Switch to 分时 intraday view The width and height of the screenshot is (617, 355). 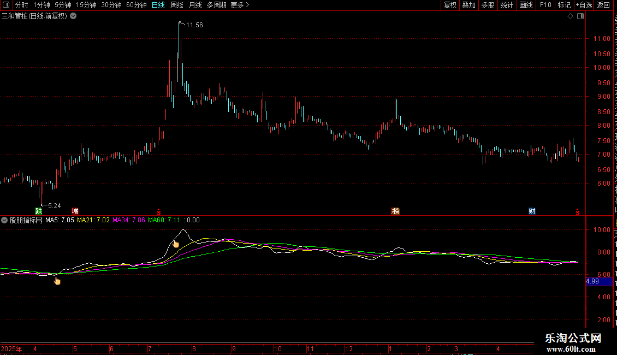click(21, 5)
